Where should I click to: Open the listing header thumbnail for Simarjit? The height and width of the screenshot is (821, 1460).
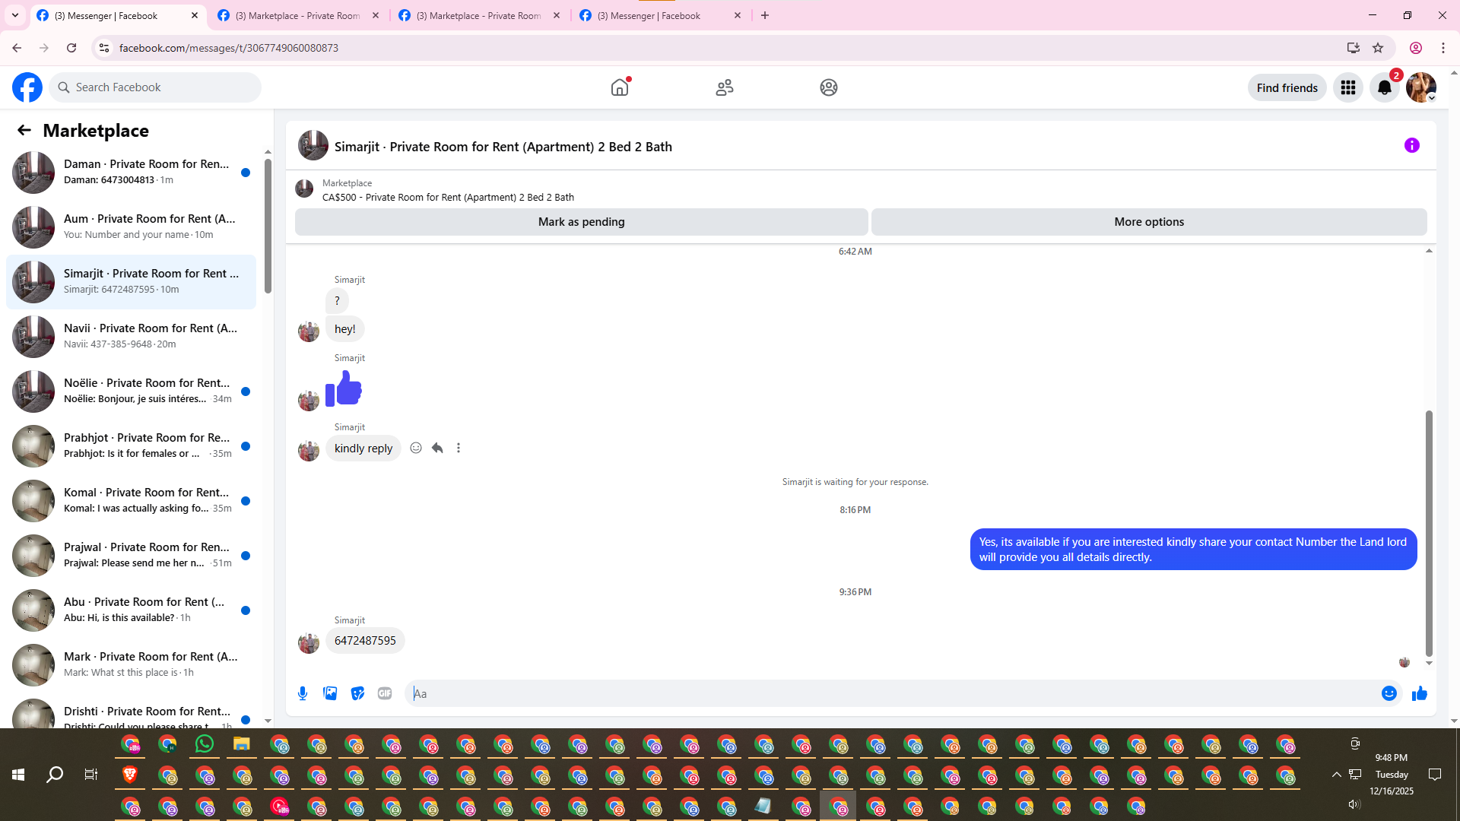click(313, 145)
